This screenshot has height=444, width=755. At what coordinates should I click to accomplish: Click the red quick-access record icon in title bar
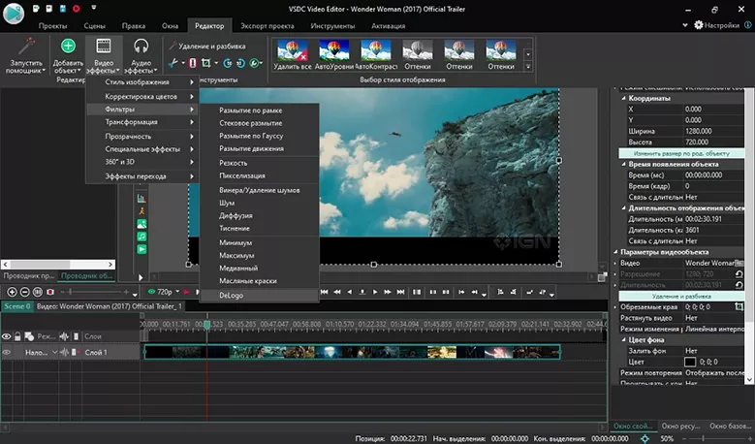(76, 8)
